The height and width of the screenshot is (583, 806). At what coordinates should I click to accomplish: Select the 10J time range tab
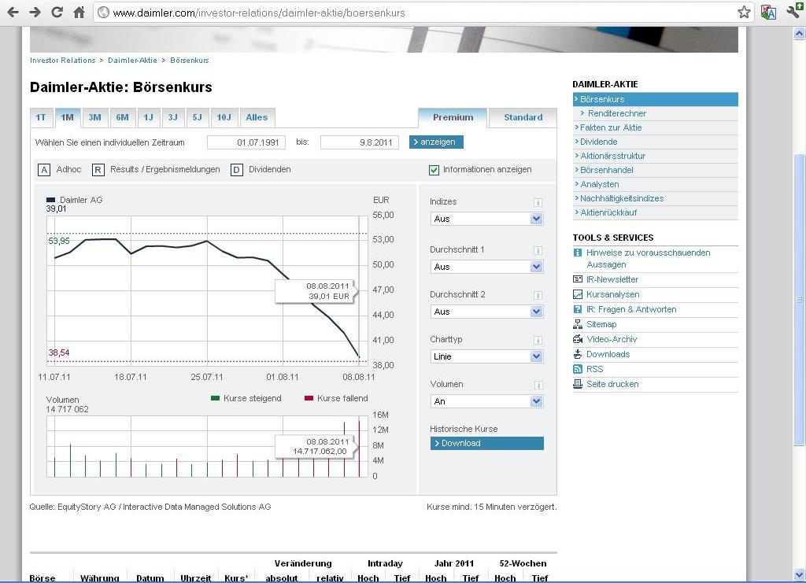[x=224, y=118]
